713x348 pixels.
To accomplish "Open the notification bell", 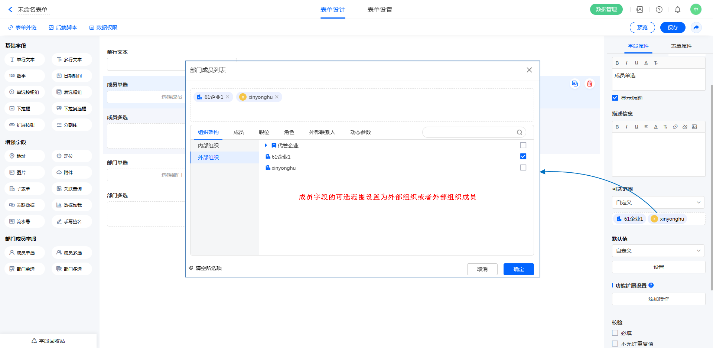I will (x=678, y=9).
